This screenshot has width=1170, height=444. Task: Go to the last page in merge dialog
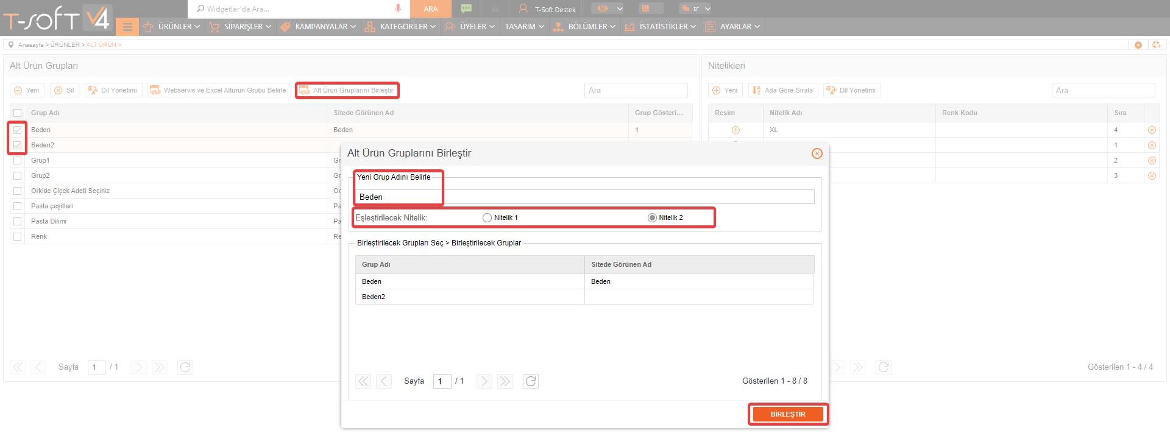point(505,381)
